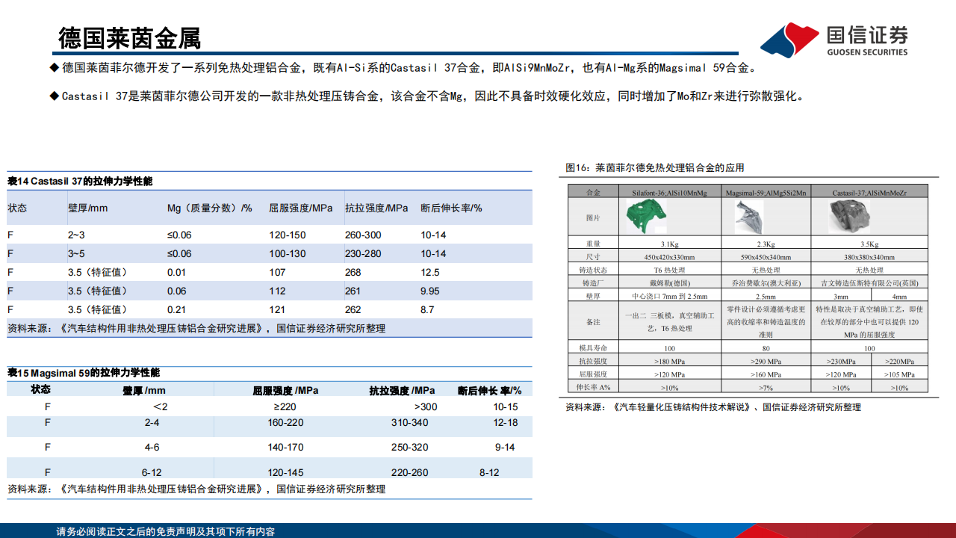Click the size cell 450x420x330mm

(x=669, y=257)
